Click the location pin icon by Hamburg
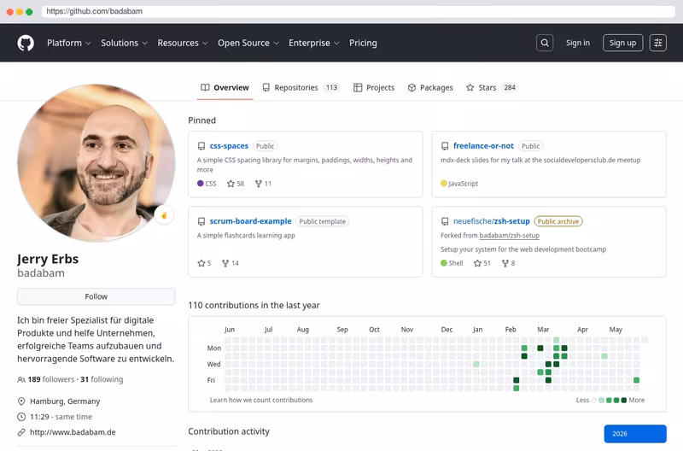Image resolution: width=683 pixels, height=451 pixels. pos(21,401)
